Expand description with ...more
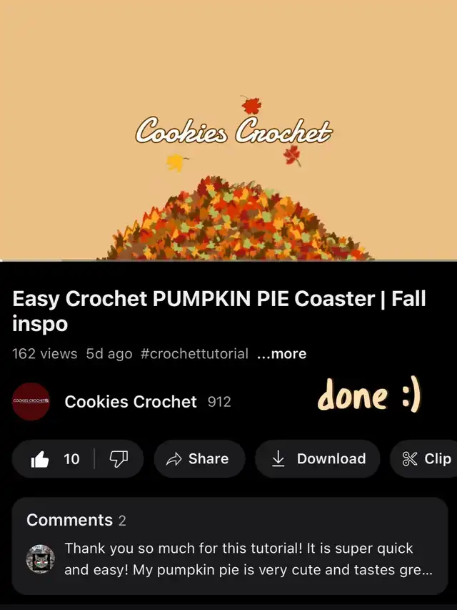 tap(282, 354)
